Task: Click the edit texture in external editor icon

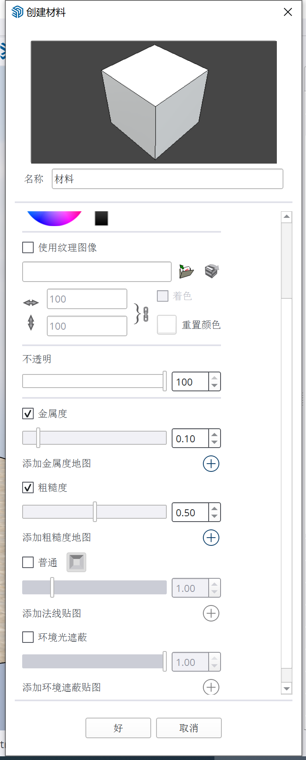Action: point(212,271)
